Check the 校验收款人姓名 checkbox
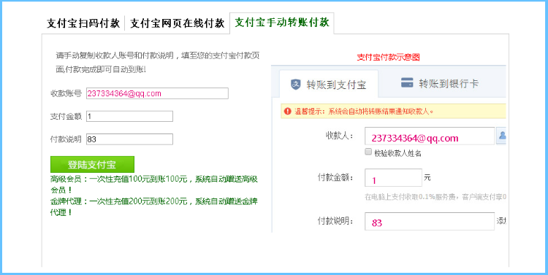548x275 pixels. tap(368, 152)
